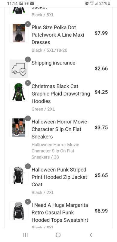The width and height of the screenshot is (117, 242).
Task: Select Christmas Black Cat Graphic Plaid Hoodies title
Action: pos(61,94)
